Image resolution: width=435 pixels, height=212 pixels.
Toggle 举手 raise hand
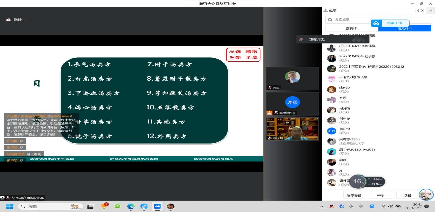tap(381, 195)
